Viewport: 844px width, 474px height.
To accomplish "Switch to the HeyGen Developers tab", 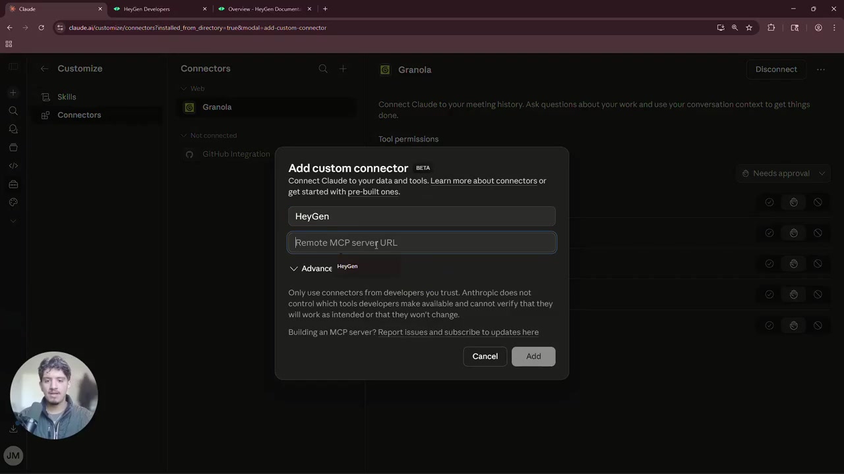I will (x=159, y=9).
